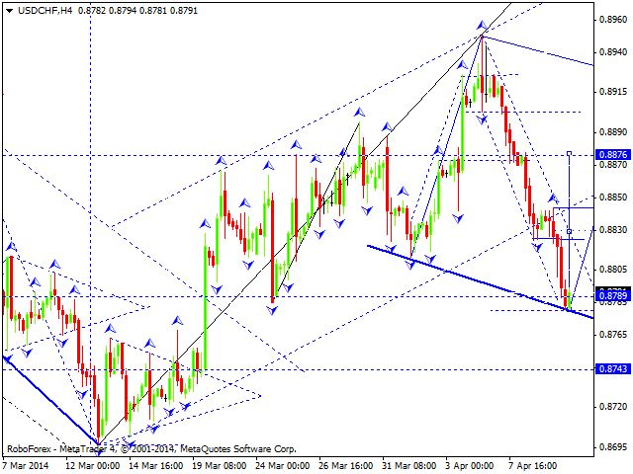Select the 0.8960 price scale value

pos(613,20)
